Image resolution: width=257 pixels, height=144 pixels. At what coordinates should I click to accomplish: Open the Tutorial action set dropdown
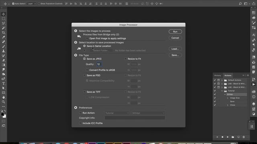[x=117, y=113]
